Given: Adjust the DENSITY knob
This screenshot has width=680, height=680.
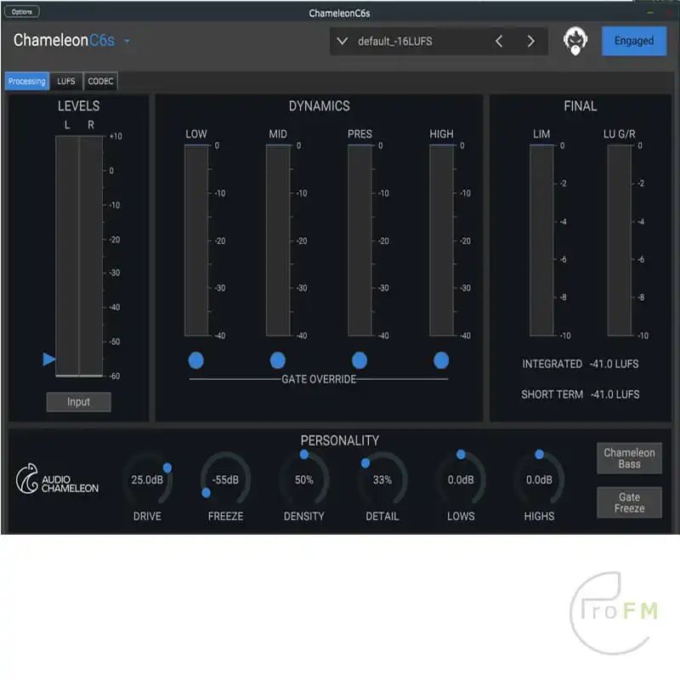Looking at the screenshot, I should (304, 480).
